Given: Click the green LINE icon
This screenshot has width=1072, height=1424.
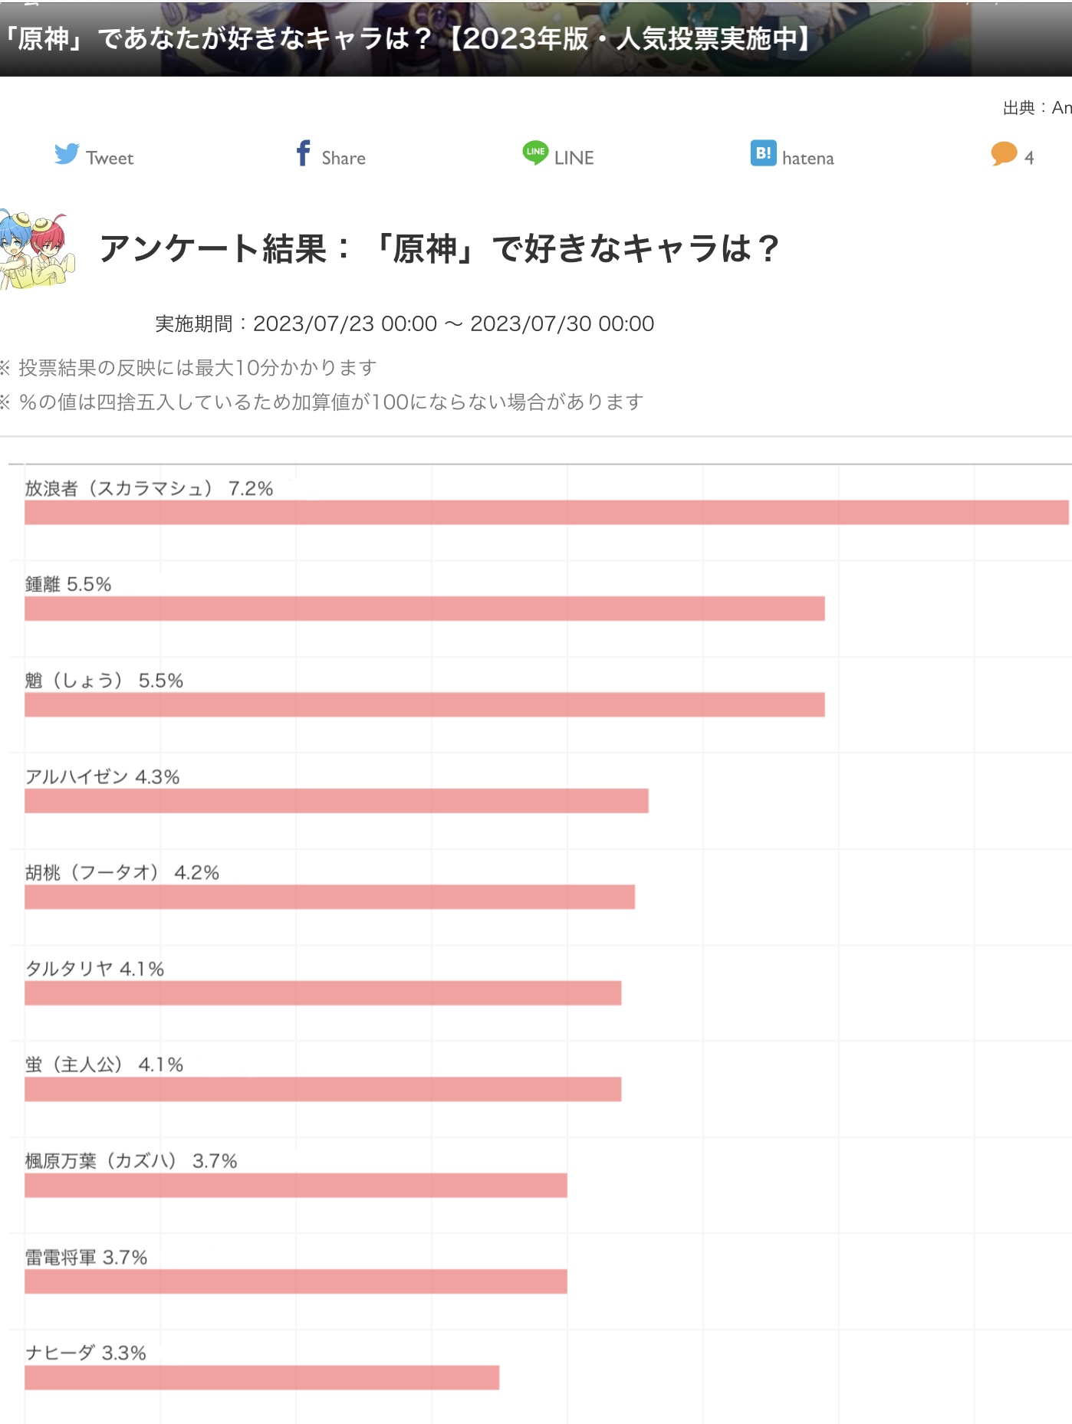Looking at the screenshot, I should (535, 153).
